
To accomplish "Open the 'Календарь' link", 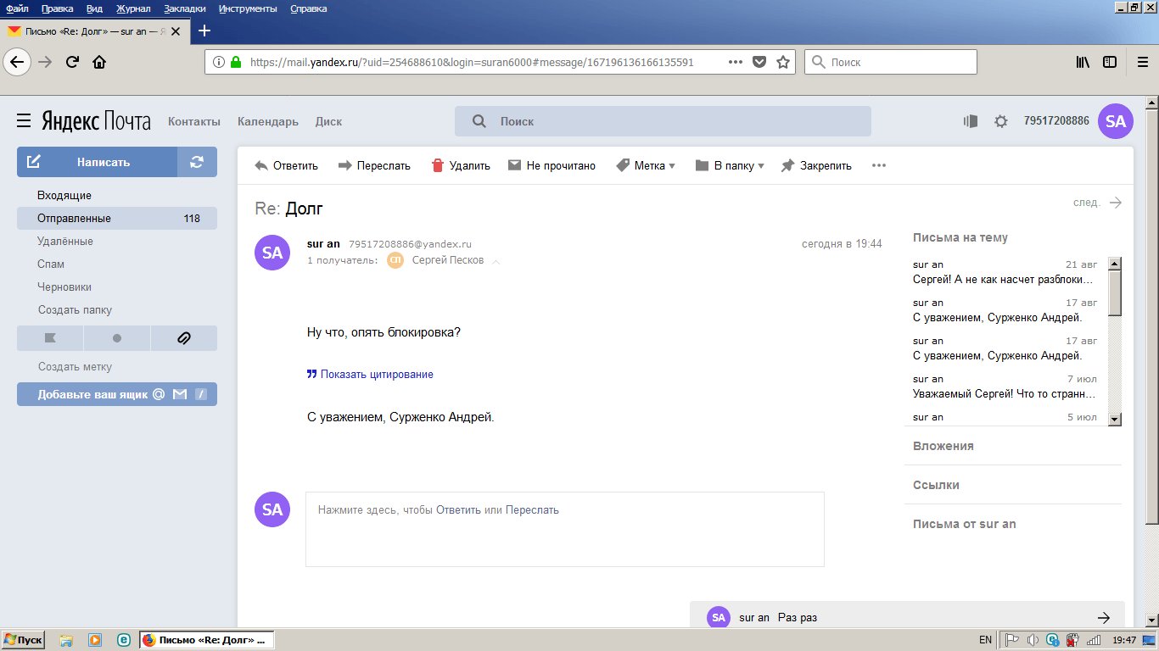I will pyautogui.click(x=268, y=121).
